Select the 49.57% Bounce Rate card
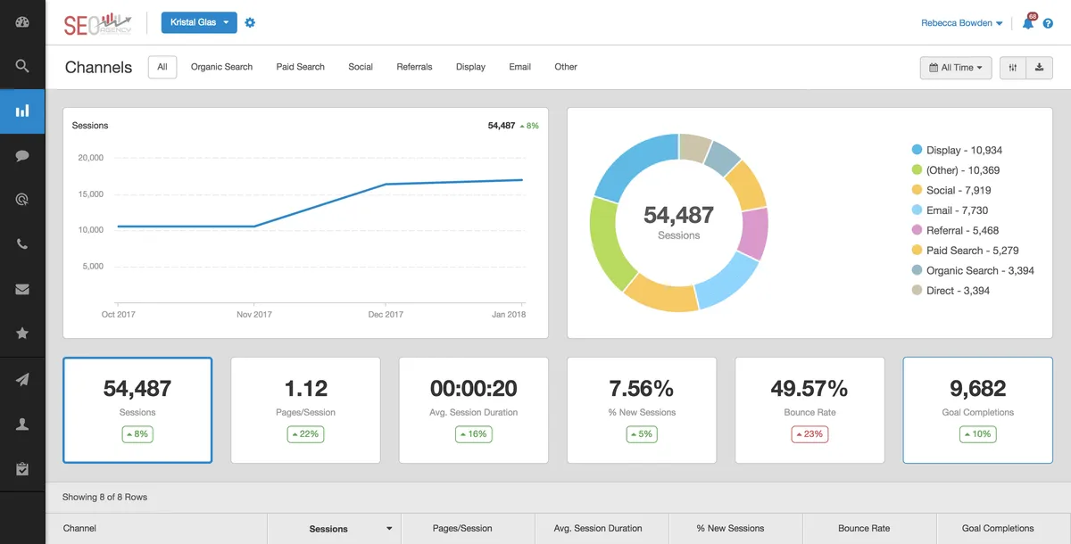The height and width of the screenshot is (544, 1071). click(809, 410)
